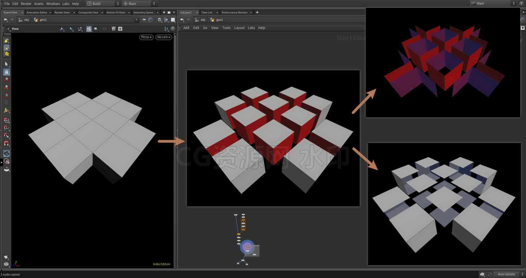
Task: Switch to the Performance Monitor tab
Action: pos(234,12)
